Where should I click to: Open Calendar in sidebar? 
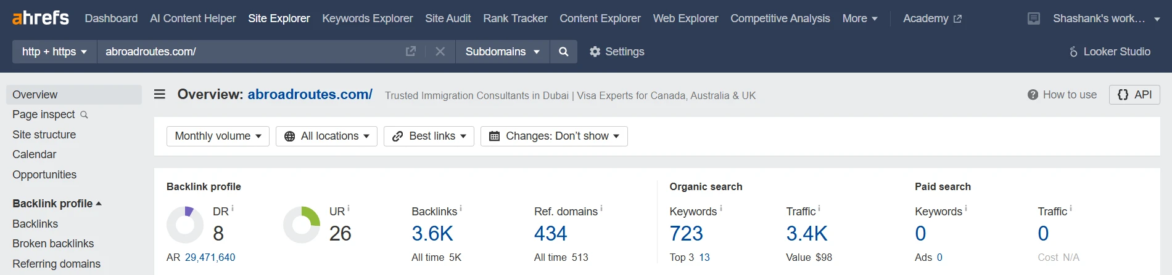pyautogui.click(x=35, y=154)
